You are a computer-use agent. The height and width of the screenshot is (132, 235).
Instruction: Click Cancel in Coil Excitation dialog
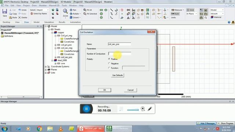tap(130, 90)
